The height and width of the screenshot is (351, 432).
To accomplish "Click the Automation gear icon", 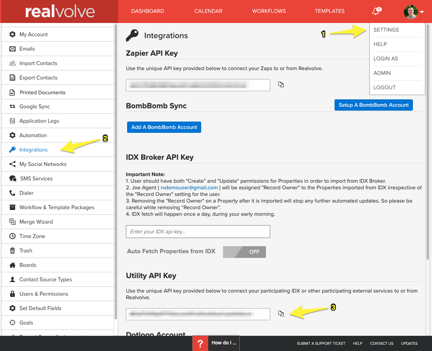I will pos(12,135).
